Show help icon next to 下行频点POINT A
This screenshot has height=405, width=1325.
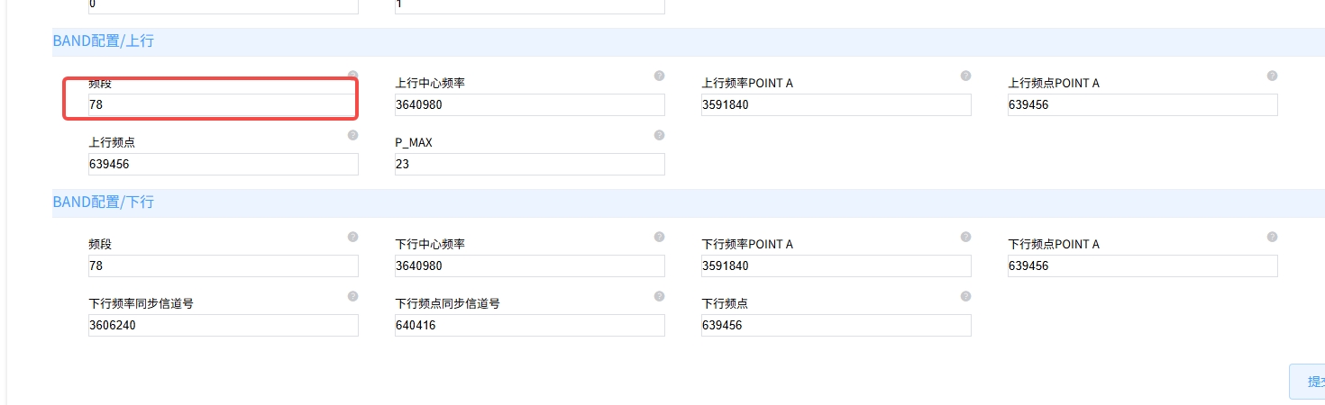click(1272, 237)
